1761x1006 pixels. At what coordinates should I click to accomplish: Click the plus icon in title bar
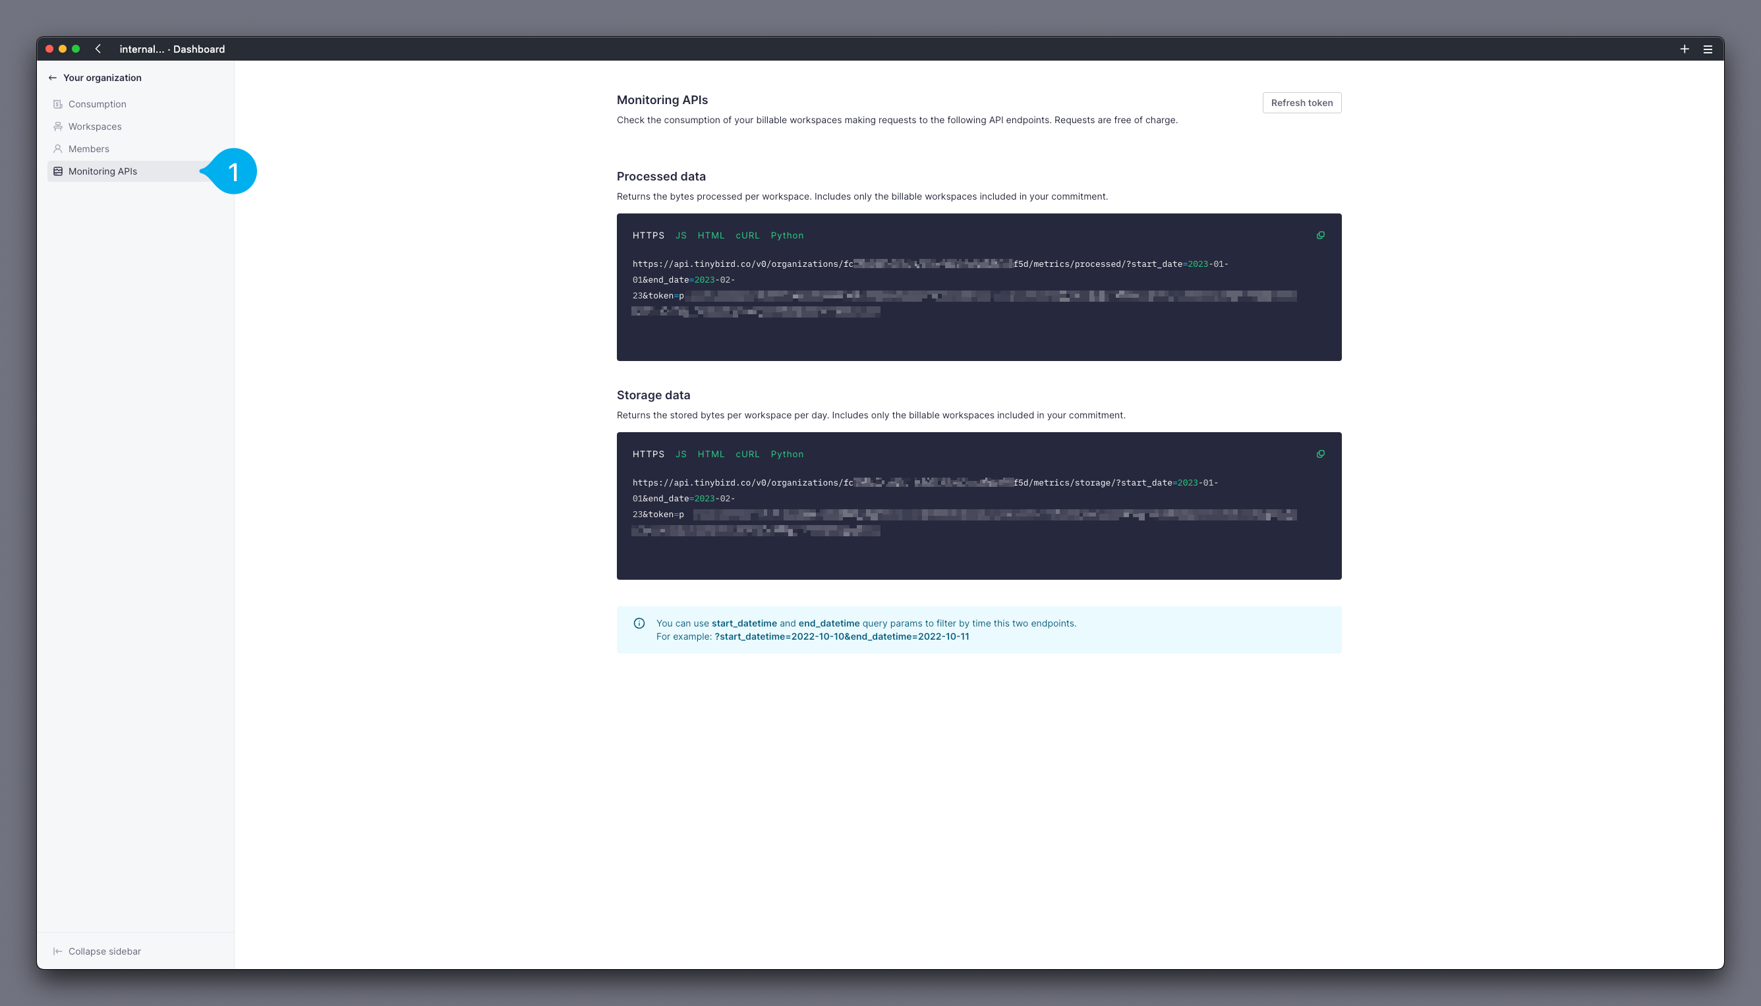[1685, 49]
